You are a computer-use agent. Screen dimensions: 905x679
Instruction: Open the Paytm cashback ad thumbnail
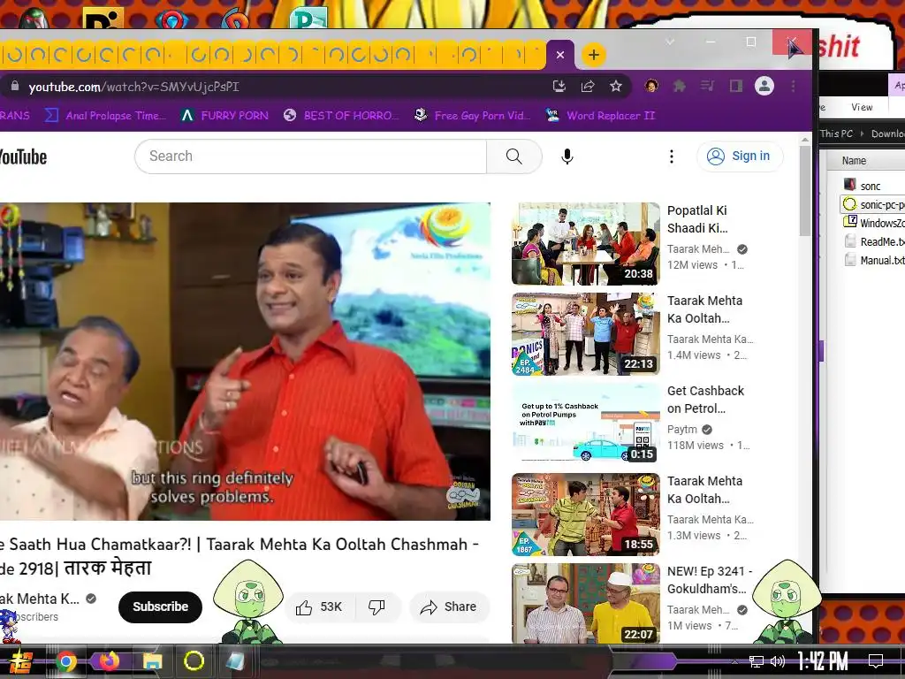click(585, 423)
